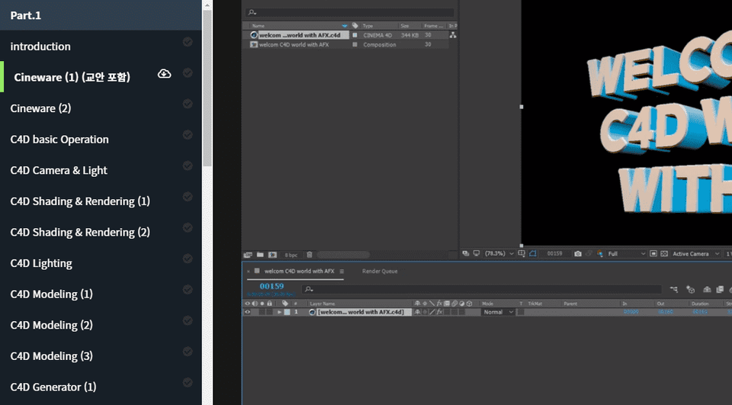Click the primary viewer monitor icon
732x405 pixels.
(476, 254)
